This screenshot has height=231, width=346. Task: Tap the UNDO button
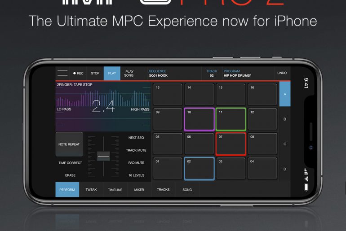click(282, 73)
